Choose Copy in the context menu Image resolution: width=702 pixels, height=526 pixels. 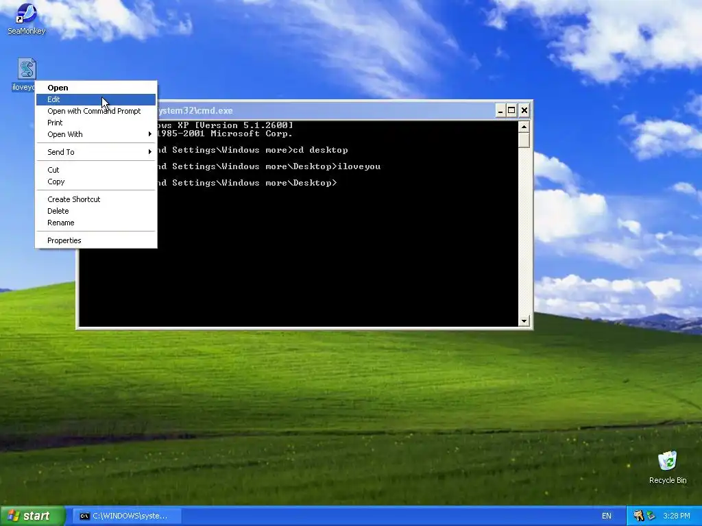click(96, 181)
